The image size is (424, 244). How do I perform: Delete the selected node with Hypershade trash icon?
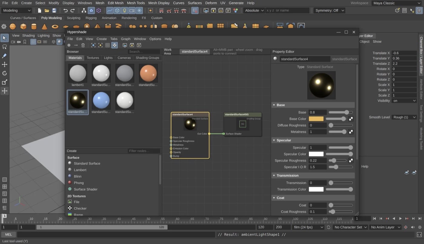pos(83,45)
